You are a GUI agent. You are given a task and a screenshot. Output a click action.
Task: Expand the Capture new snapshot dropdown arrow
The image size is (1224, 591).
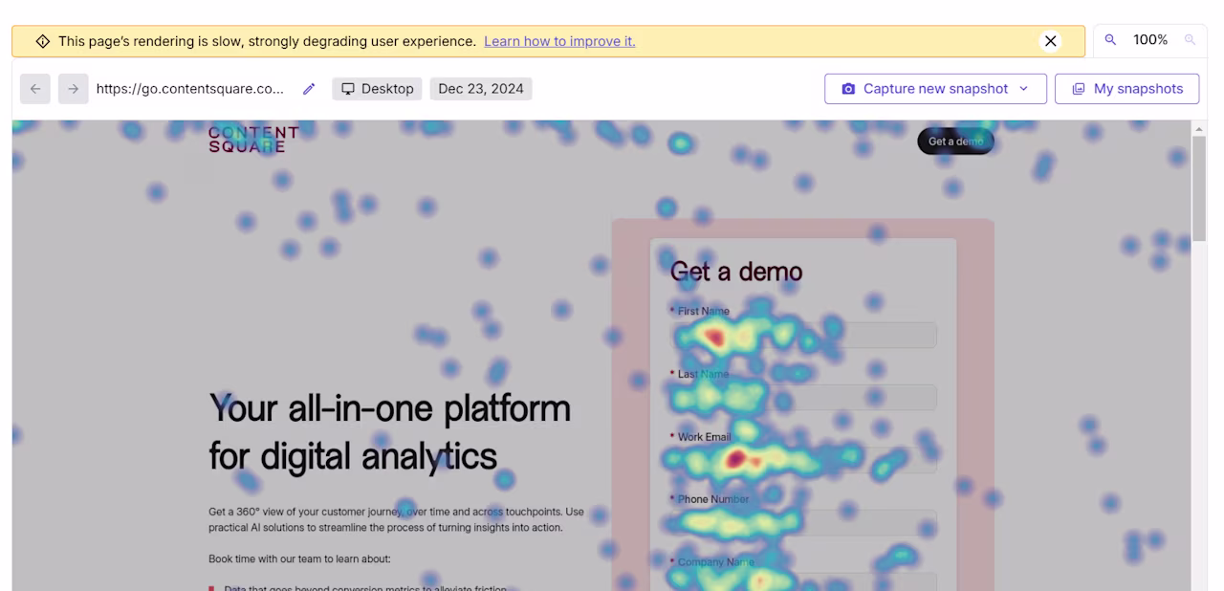(1024, 89)
